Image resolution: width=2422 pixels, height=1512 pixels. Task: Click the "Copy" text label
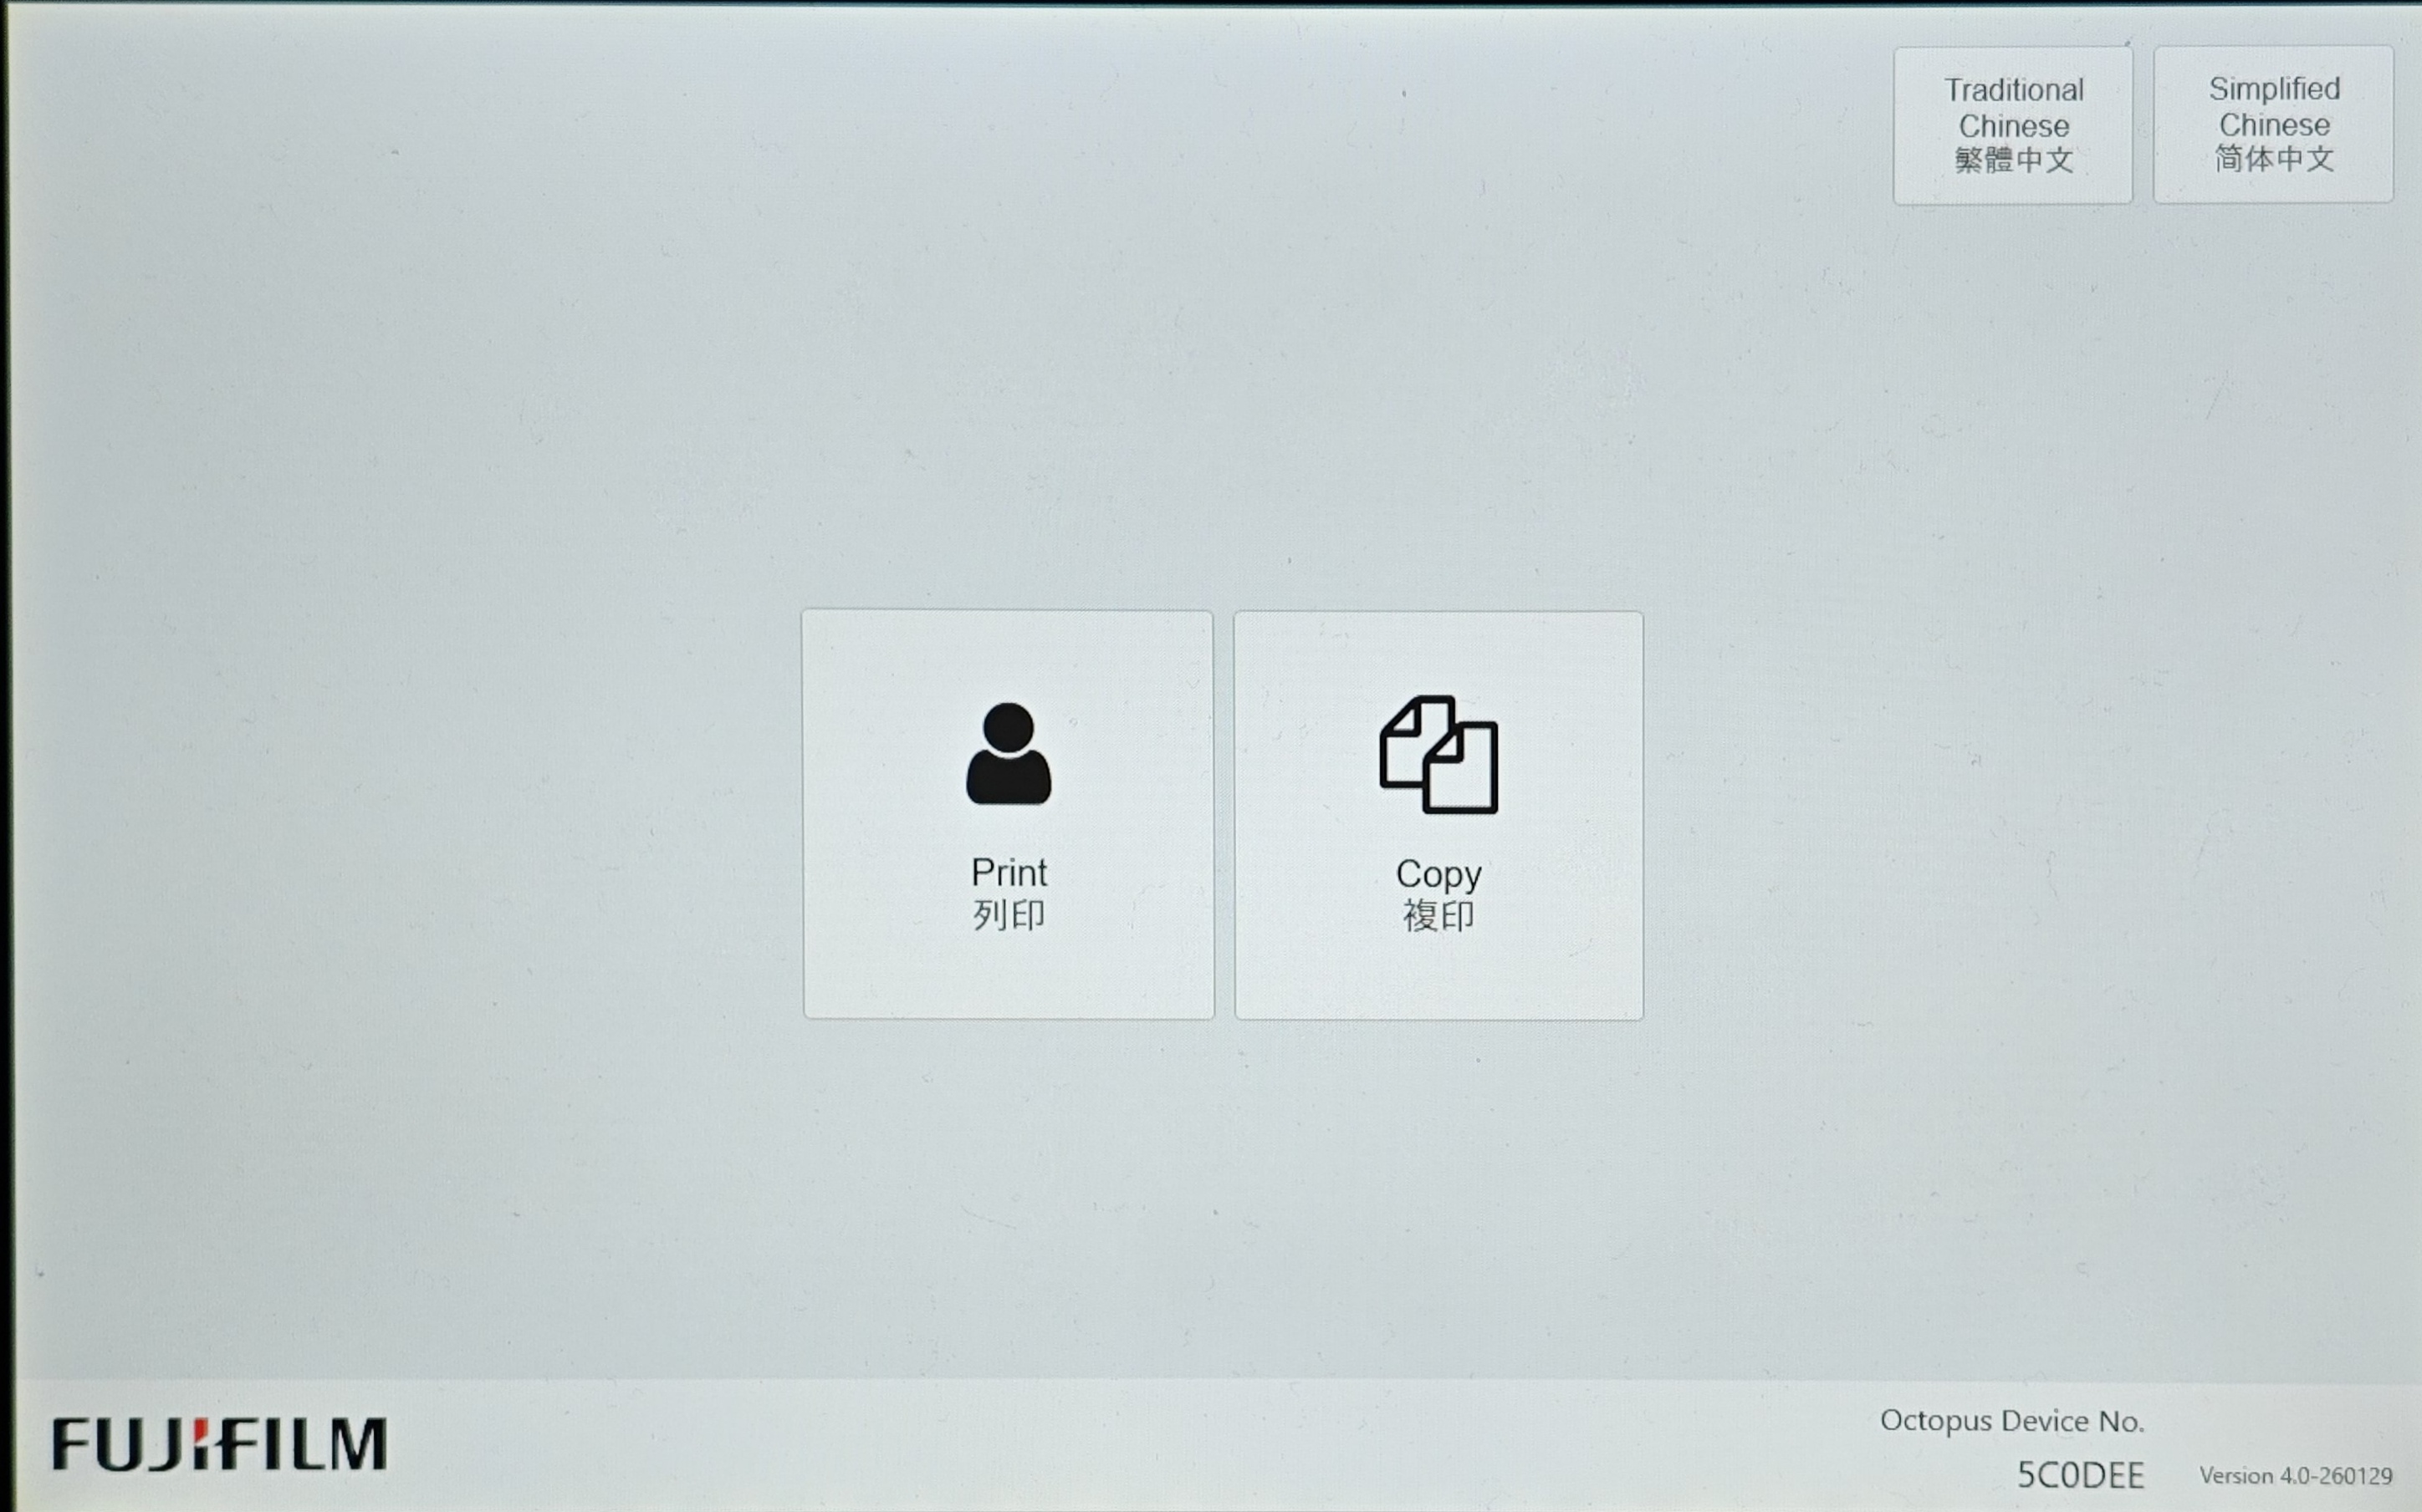[1438, 874]
